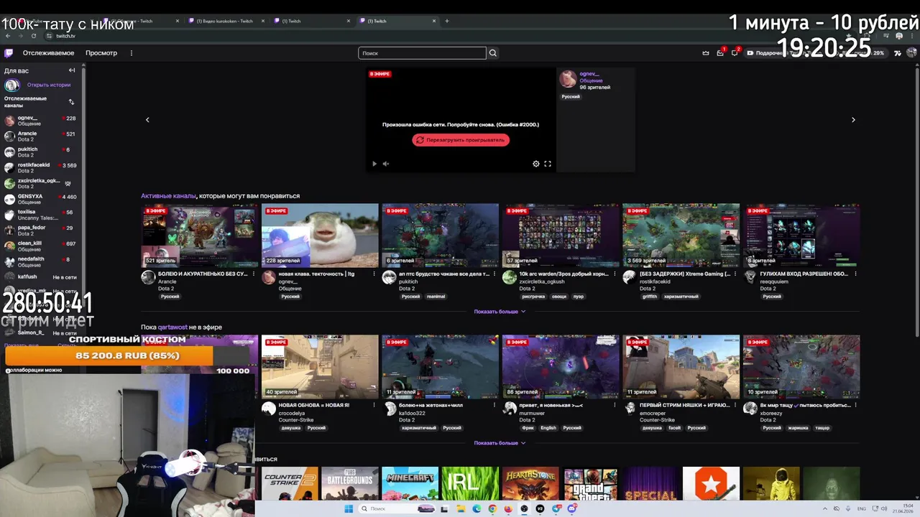The width and height of the screenshot is (920, 517).
Task: Click the followed channels sort arrows icon
Action: point(71,102)
